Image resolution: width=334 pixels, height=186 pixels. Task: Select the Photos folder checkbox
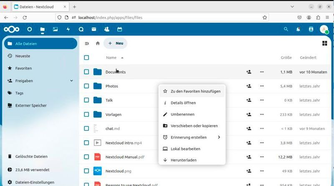coord(86,86)
